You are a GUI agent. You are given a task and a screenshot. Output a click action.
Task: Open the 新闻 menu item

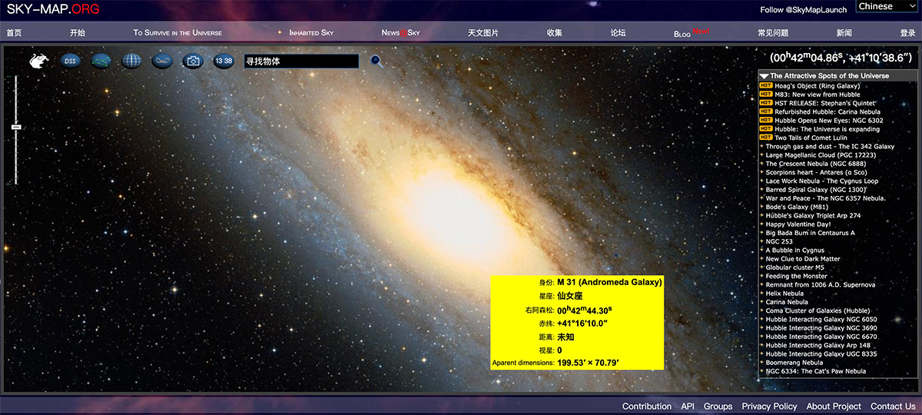[844, 33]
